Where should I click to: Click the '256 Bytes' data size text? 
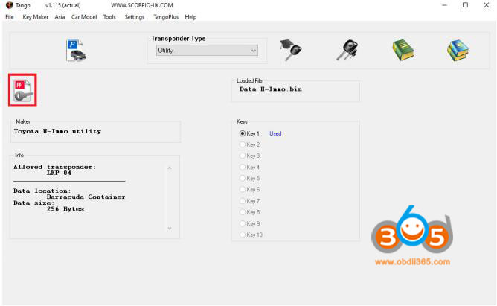point(65,209)
